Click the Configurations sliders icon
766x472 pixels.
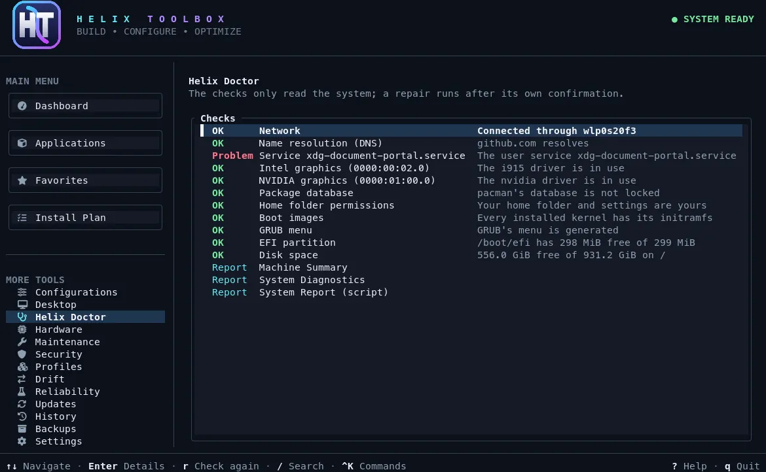pyautogui.click(x=22, y=292)
